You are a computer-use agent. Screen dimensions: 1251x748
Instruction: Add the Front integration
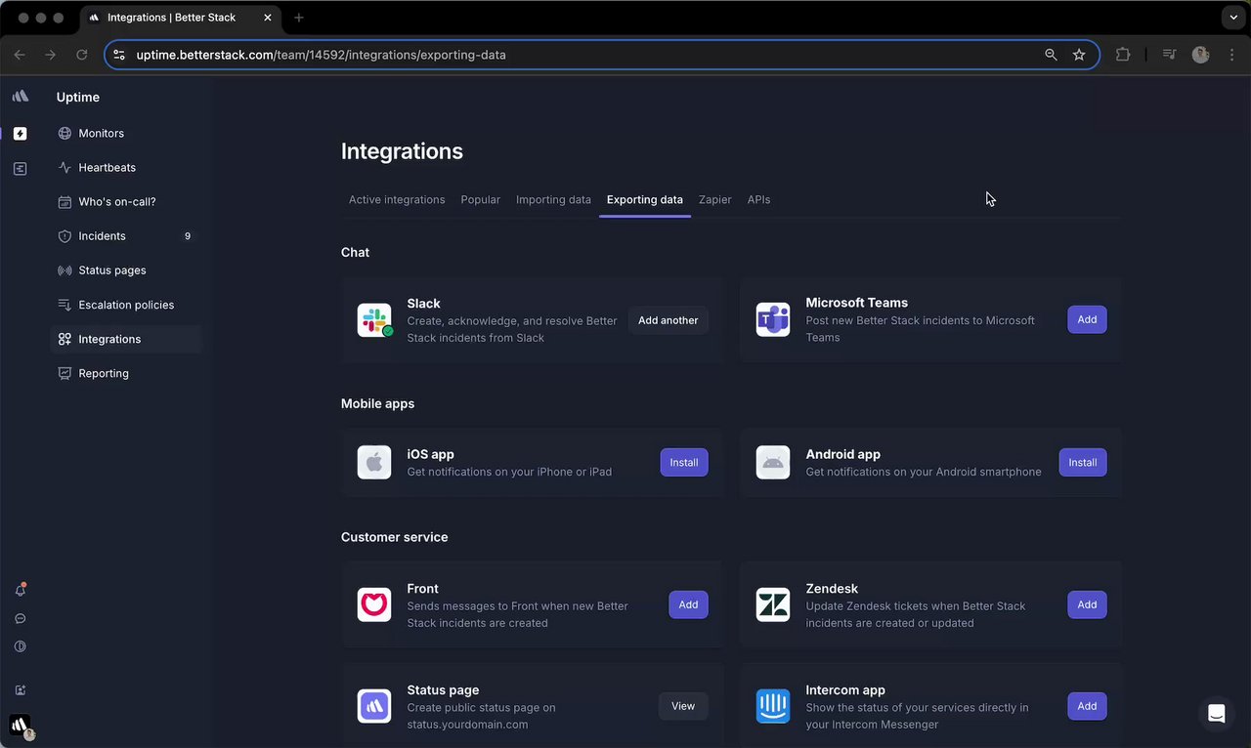pyautogui.click(x=688, y=604)
